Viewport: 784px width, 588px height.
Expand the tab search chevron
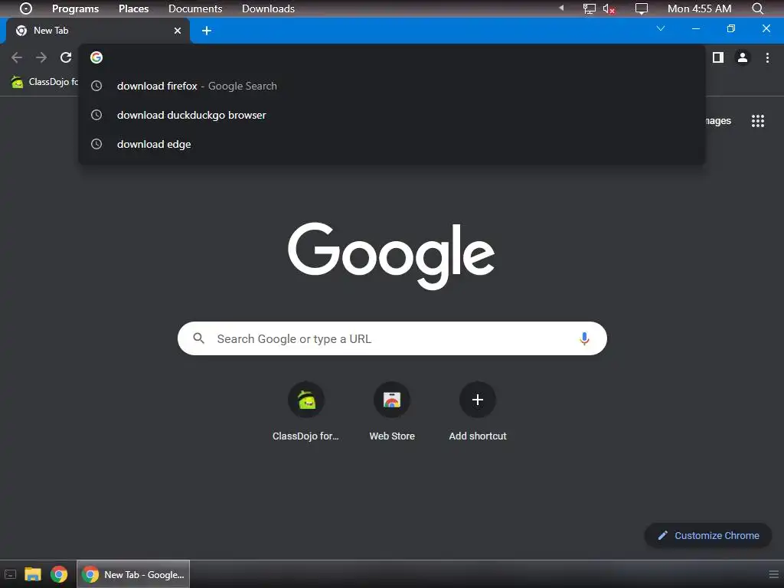pos(661,28)
